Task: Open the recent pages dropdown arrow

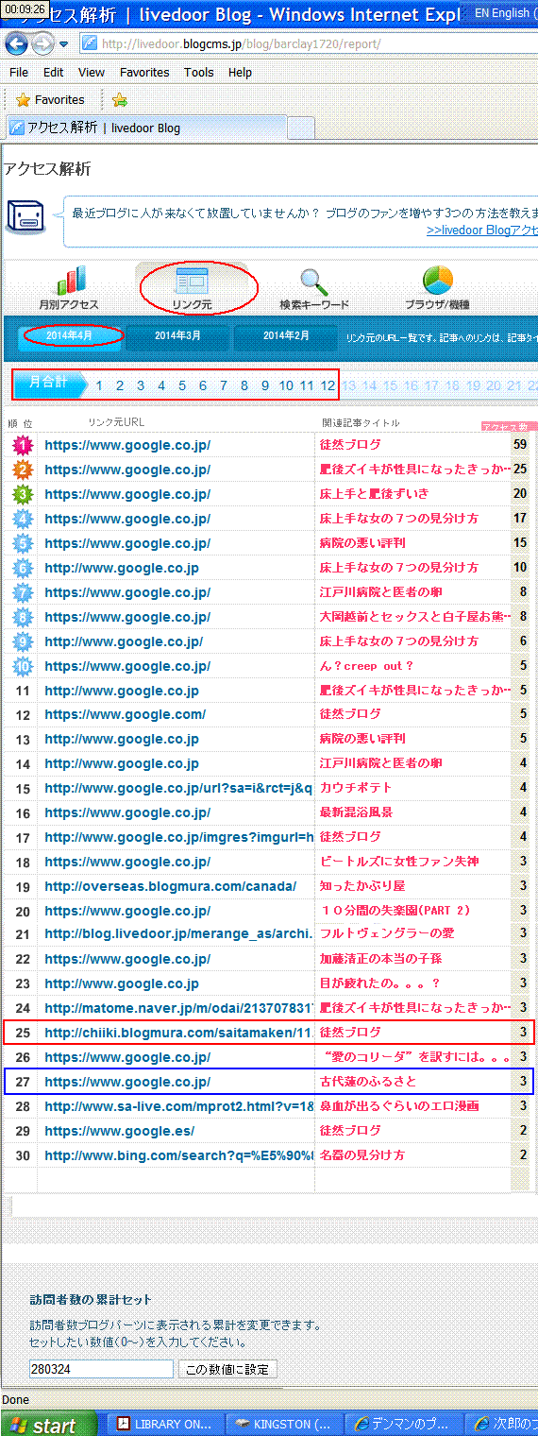Action: (x=63, y=44)
